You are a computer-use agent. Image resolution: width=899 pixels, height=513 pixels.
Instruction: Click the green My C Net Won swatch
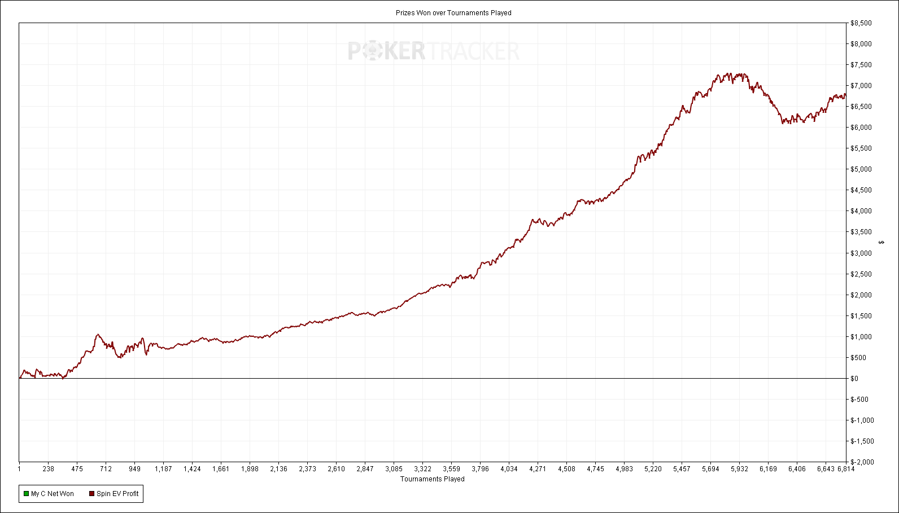[x=26, y=494]
